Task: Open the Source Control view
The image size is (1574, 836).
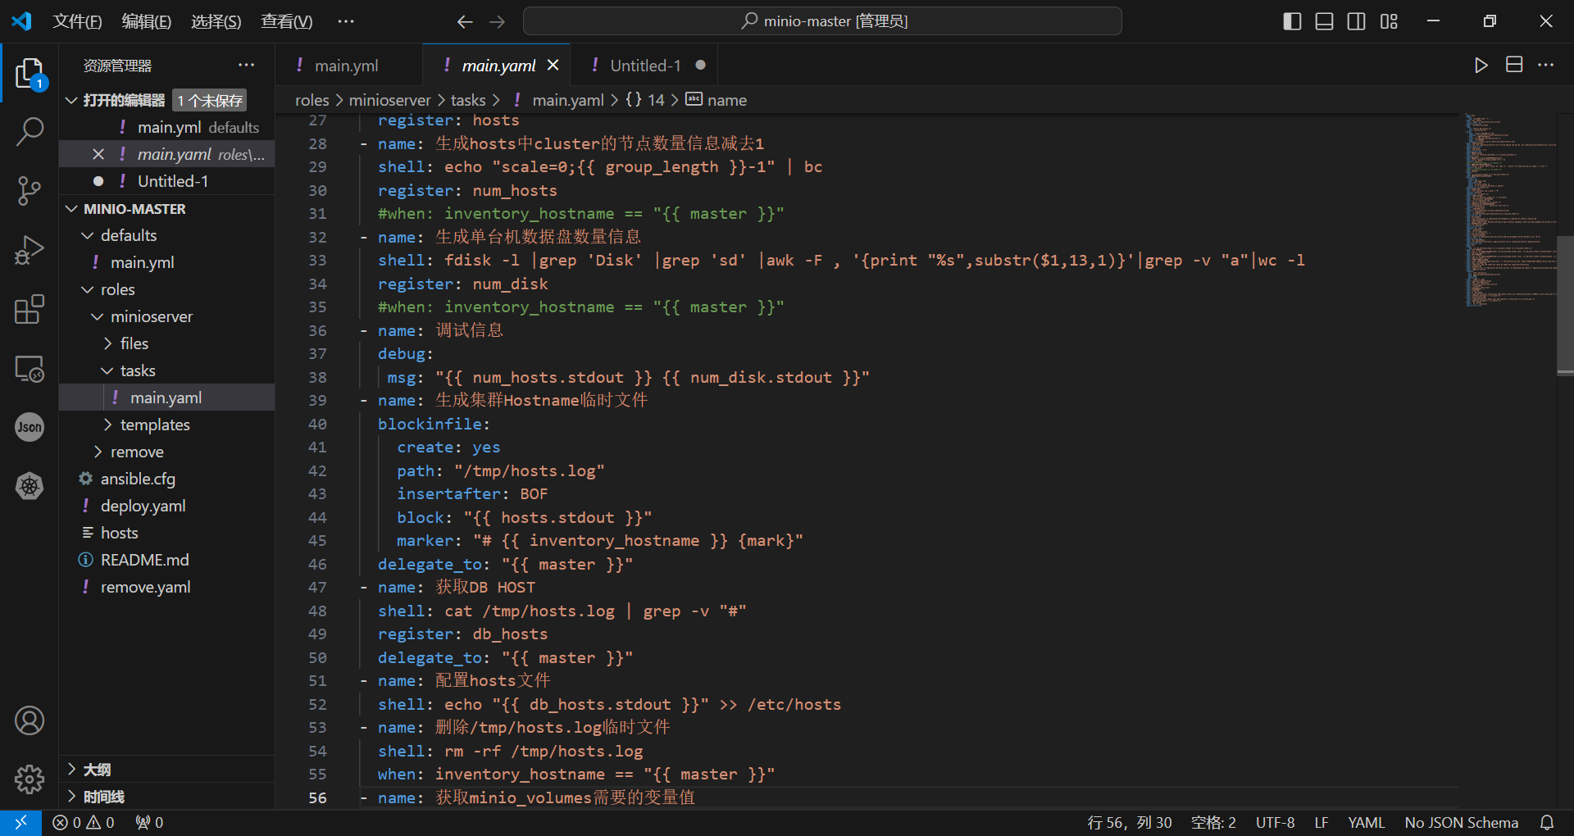Action: pos(30,190)
